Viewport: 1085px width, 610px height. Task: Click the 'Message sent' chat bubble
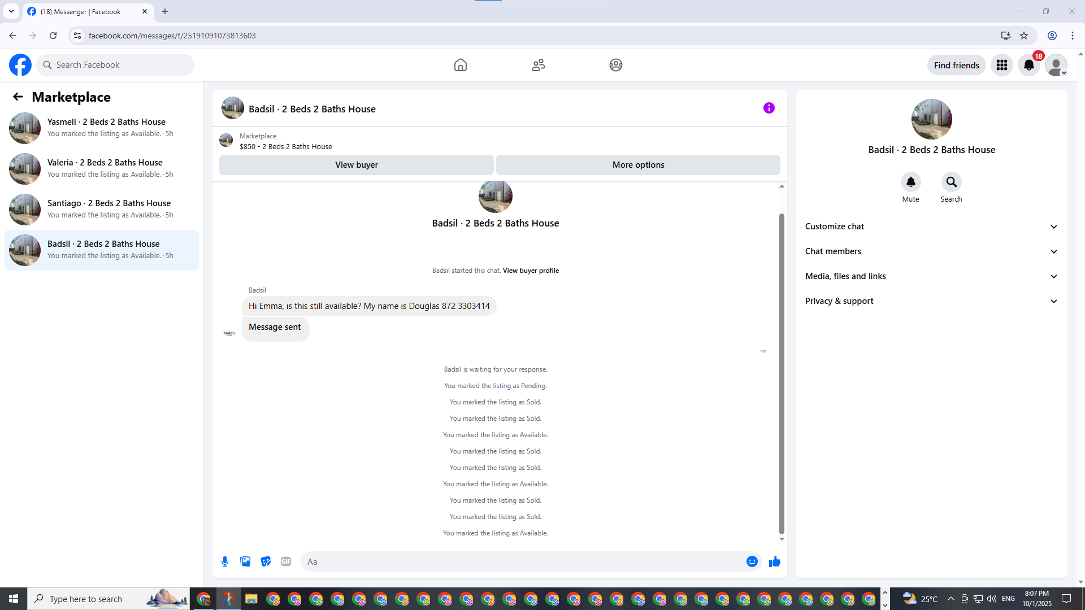(275, 328)
